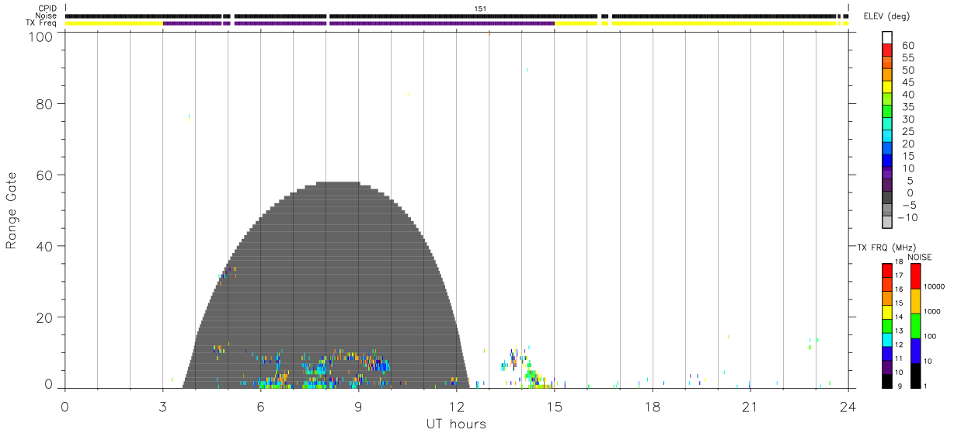Click the 9 tick on UT hours axis
This screenshot has height=440, width=954.
(358, 406)
